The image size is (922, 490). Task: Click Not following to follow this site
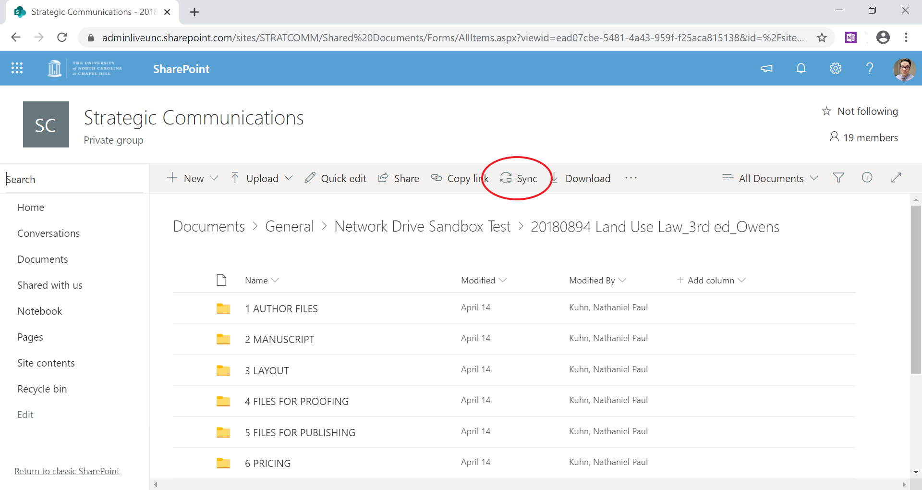[861, 111]
